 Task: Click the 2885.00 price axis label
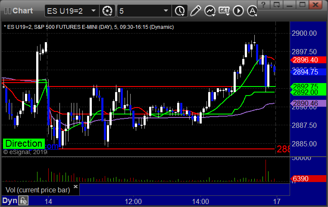(x=304, y=144)
